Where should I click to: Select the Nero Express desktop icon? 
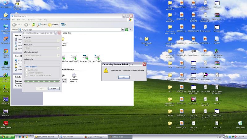[5, 40]
